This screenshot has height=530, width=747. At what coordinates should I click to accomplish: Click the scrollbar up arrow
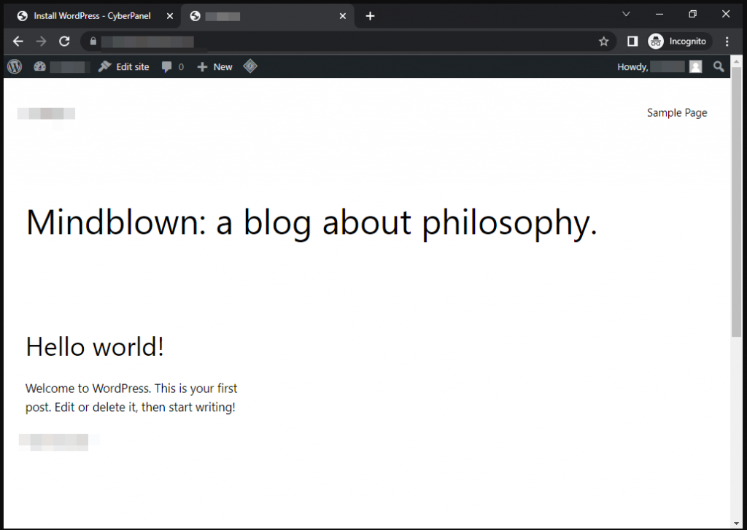[737, 61]
